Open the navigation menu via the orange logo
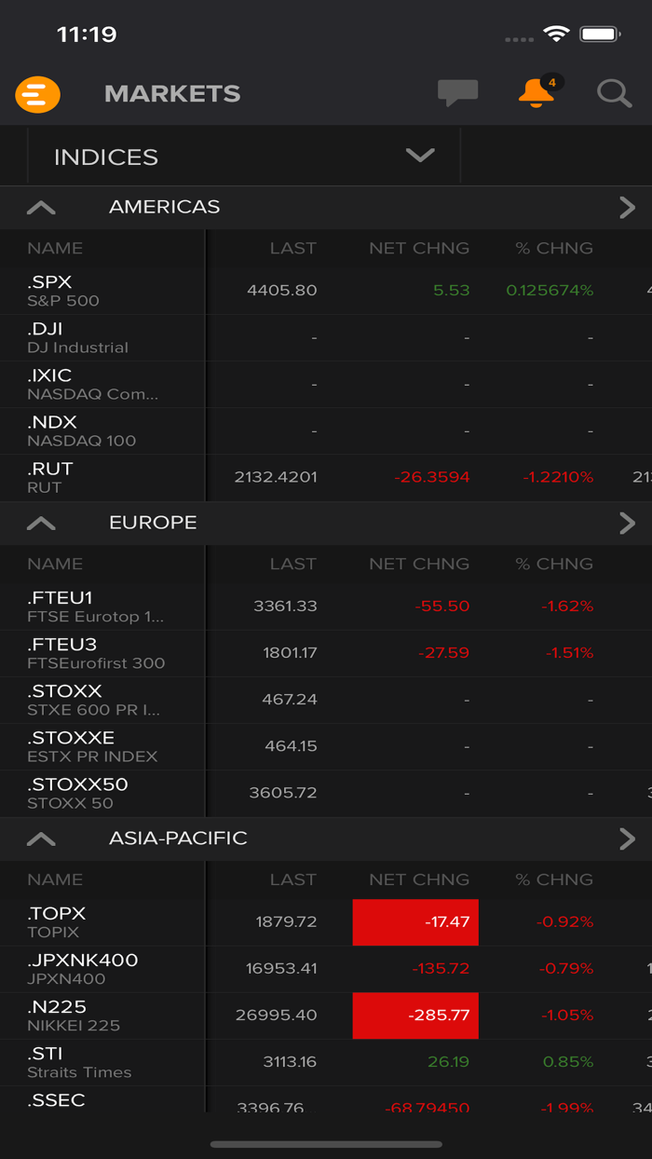Screen dimensions: 652x1159 [x=37, y=94]
